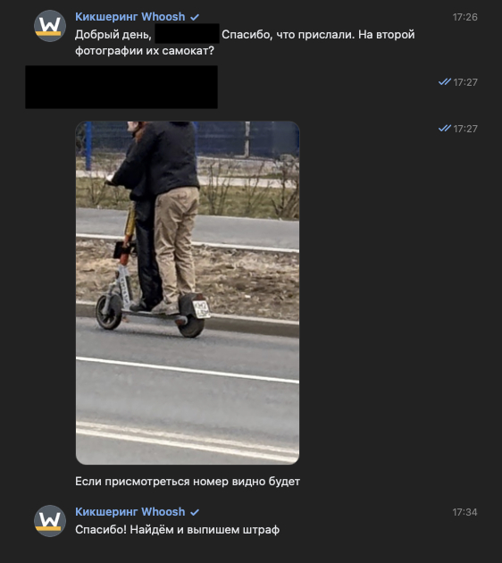Select the 17:34 timestamp
The image size is (502, 563).
coord(464,512)
